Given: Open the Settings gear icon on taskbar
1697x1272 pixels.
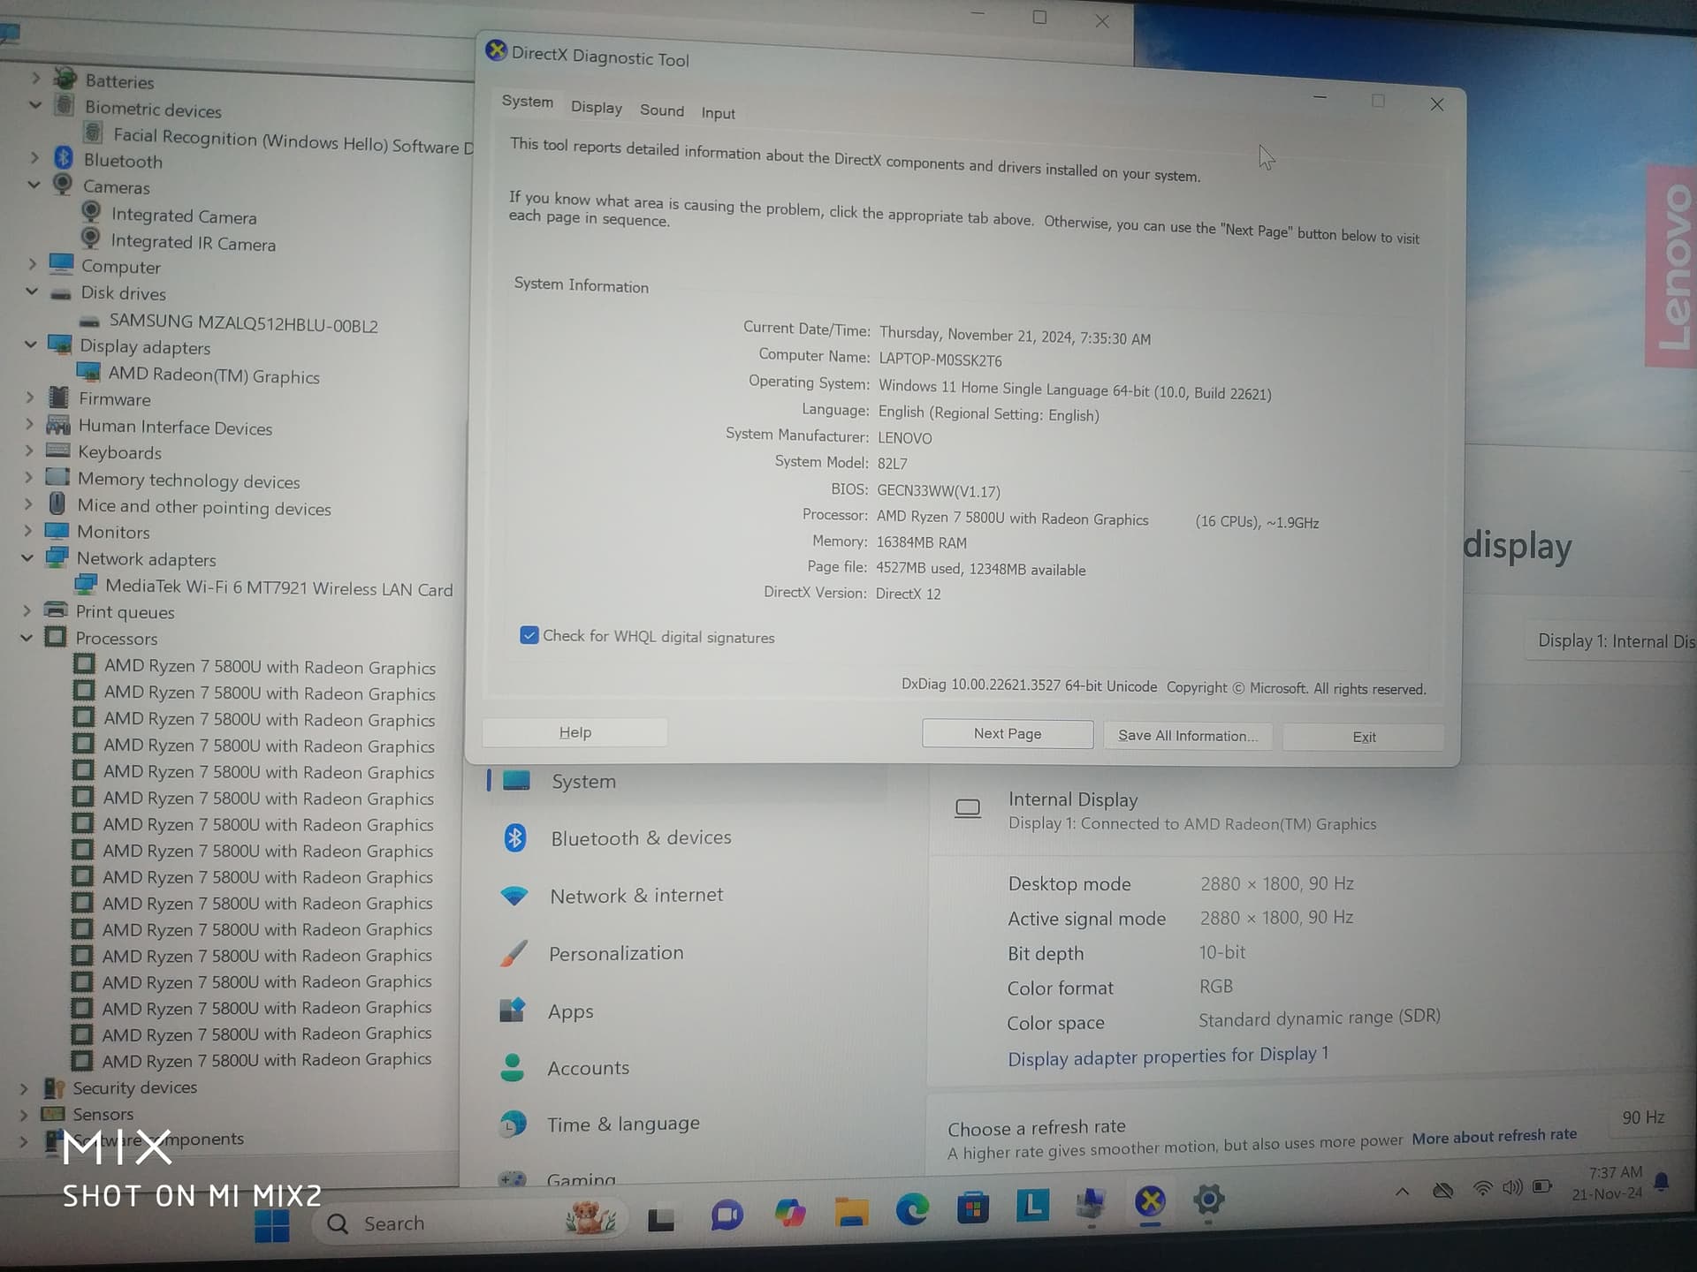Looking at the screenshot, I should pyautogui.click(x=1208, y=1200).
